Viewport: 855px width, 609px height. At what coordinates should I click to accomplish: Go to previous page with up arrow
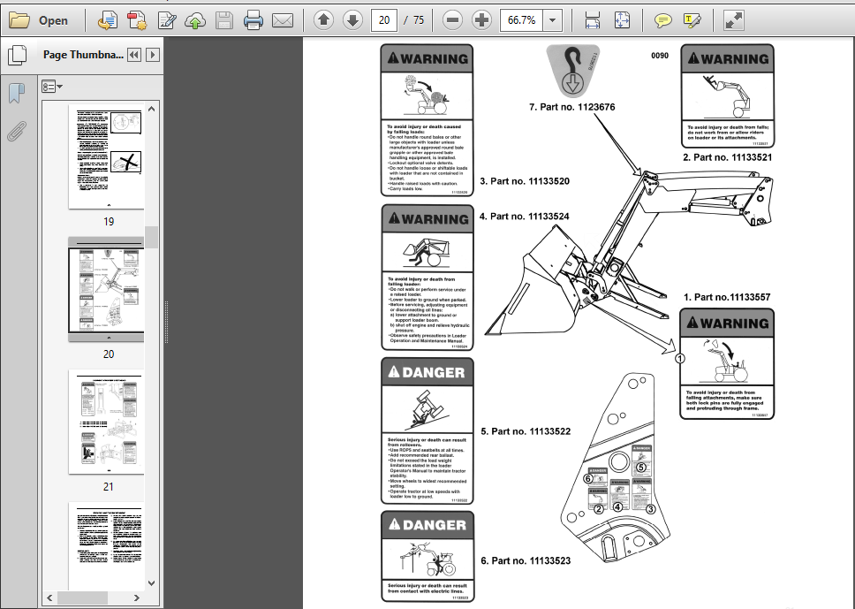point(324,20)
